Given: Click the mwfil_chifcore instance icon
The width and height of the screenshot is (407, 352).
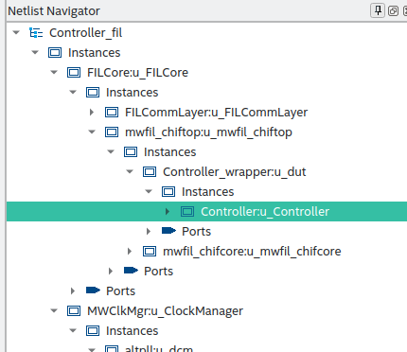Looking at the screenshot, I should (150, 252).
